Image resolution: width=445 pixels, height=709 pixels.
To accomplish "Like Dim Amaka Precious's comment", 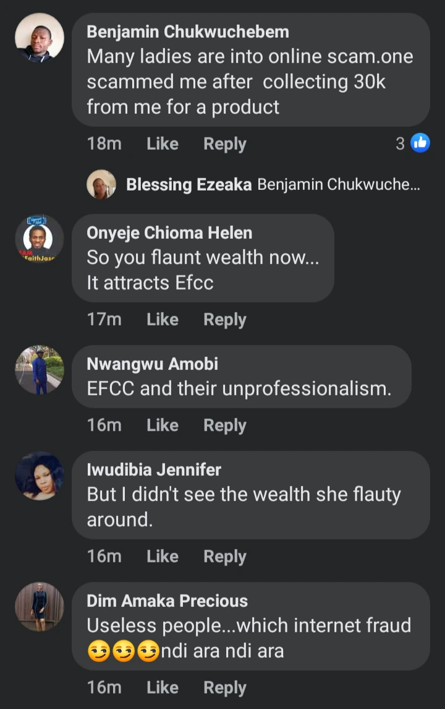I will coord(163,688).
